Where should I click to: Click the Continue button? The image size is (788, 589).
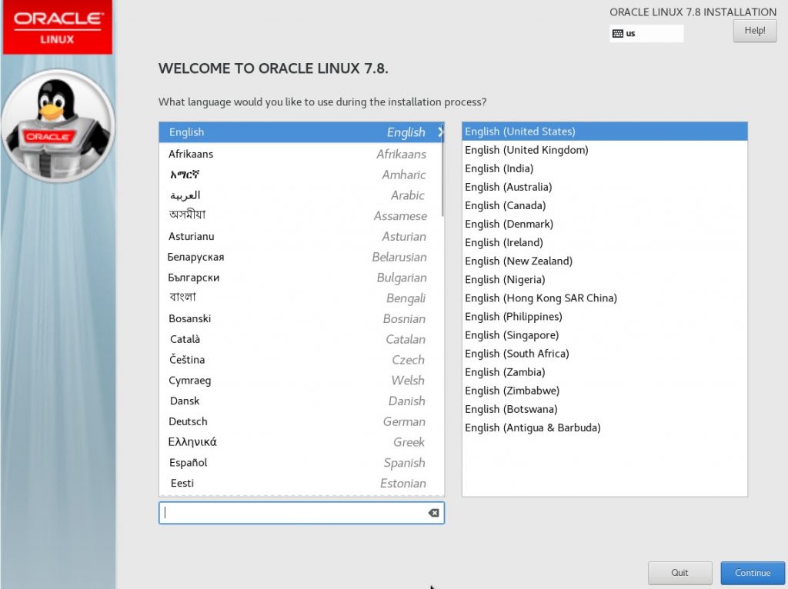753,573
